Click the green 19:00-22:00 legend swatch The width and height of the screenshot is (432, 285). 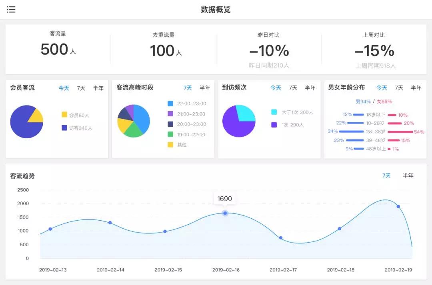tap(170, 134)
